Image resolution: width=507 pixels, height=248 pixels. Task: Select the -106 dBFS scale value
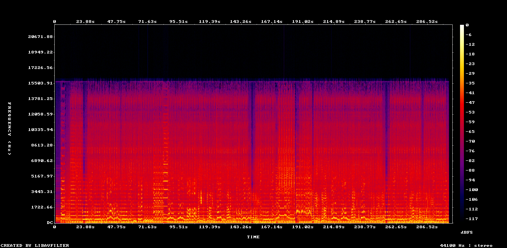pos(472,199)
